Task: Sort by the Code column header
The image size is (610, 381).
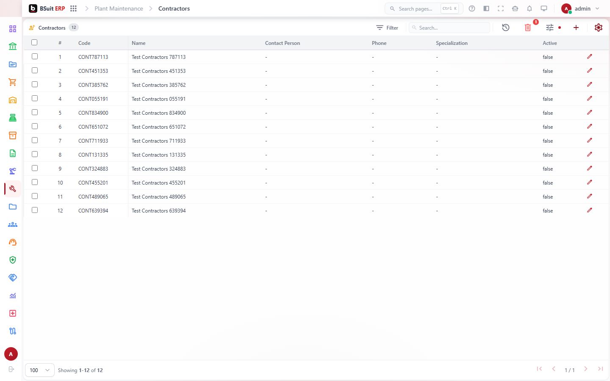Action: pyautogui.click(x=84, y=43)
